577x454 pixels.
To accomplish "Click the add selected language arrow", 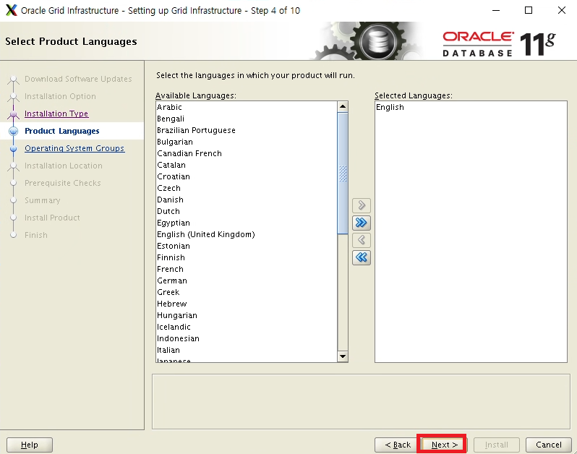I will click(x=362, y=205).
